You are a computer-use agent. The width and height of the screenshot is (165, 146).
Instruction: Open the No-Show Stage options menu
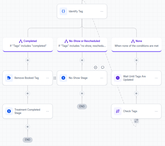coord(102,78)
